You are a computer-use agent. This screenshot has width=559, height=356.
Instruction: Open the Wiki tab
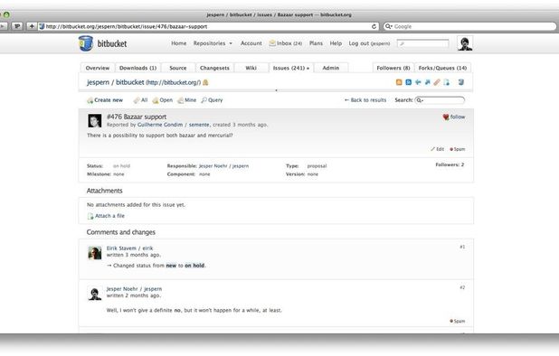click(x=251, y=68)
